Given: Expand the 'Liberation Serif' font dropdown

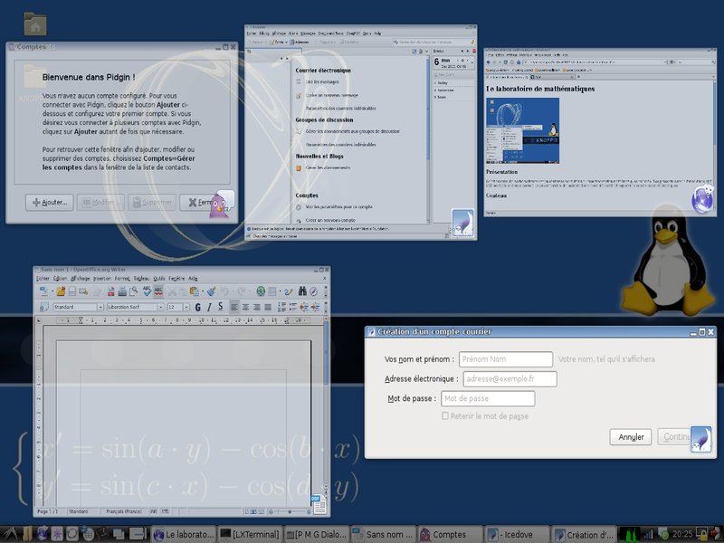Looking at the screenshot, I should coord(161,308).
